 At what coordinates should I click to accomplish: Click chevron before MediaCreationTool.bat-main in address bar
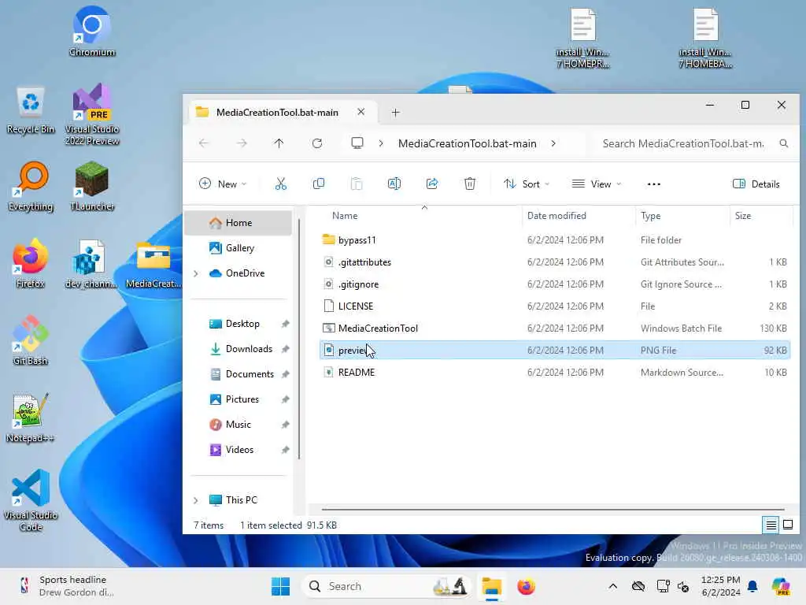click(x=381, y=143)
